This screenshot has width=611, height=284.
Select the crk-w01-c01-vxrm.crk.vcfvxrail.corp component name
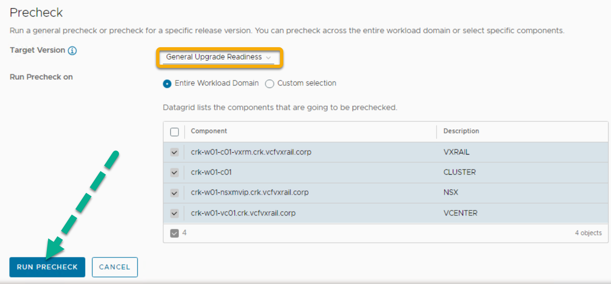click(x=251, y=152)
